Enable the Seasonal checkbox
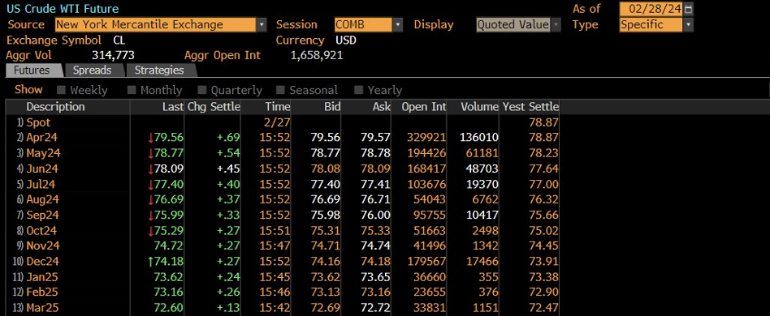The image size is (770, 316). click(x=280, y=90)
